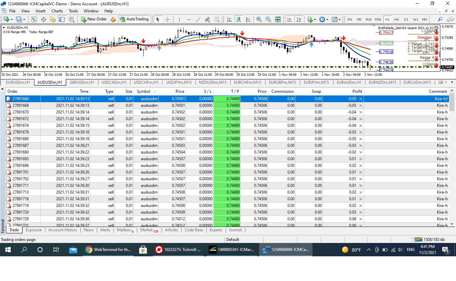Select the H4 timeframe button
This screenshot has width=456, height=281.
pyautogui.click(x=396, y=19)
